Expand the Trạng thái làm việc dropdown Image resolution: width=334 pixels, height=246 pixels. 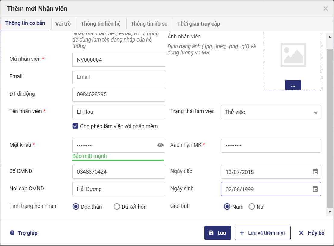pos(271,112)
